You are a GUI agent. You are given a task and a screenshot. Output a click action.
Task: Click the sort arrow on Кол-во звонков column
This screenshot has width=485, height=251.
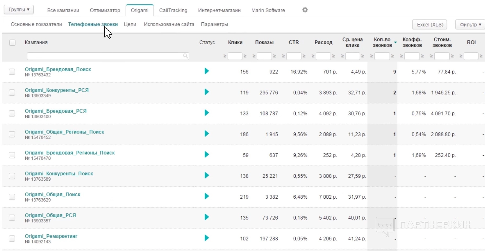pos(395,42)
